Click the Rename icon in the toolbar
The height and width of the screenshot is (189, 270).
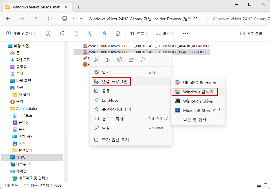[x=90, y=33]
